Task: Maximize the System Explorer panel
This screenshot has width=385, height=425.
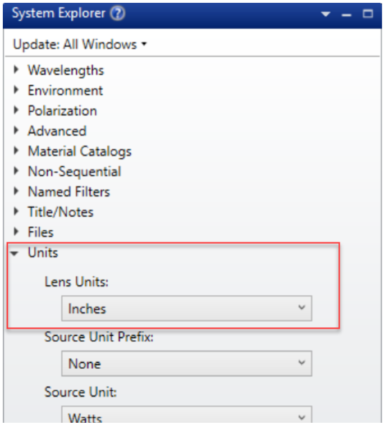Action: (x=368, y=14)
